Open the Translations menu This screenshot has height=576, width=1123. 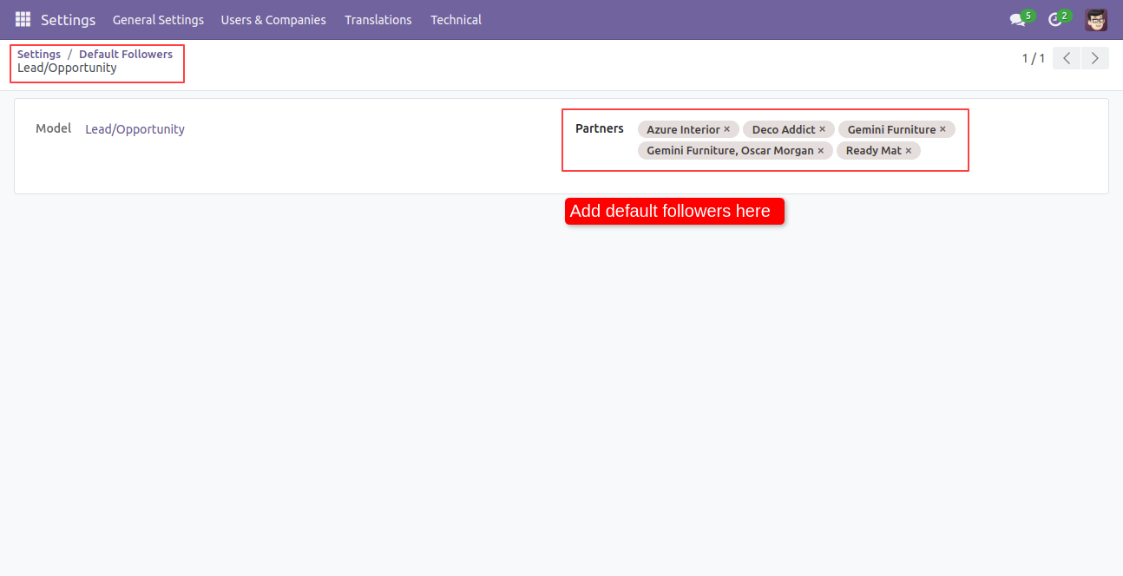pyautogui.click(x=378, y=19)
